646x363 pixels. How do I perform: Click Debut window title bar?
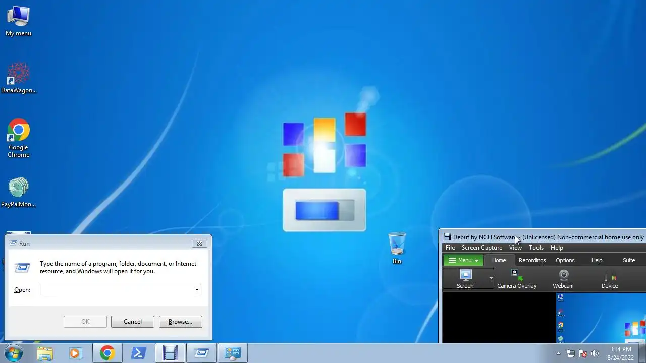[544, 237]
